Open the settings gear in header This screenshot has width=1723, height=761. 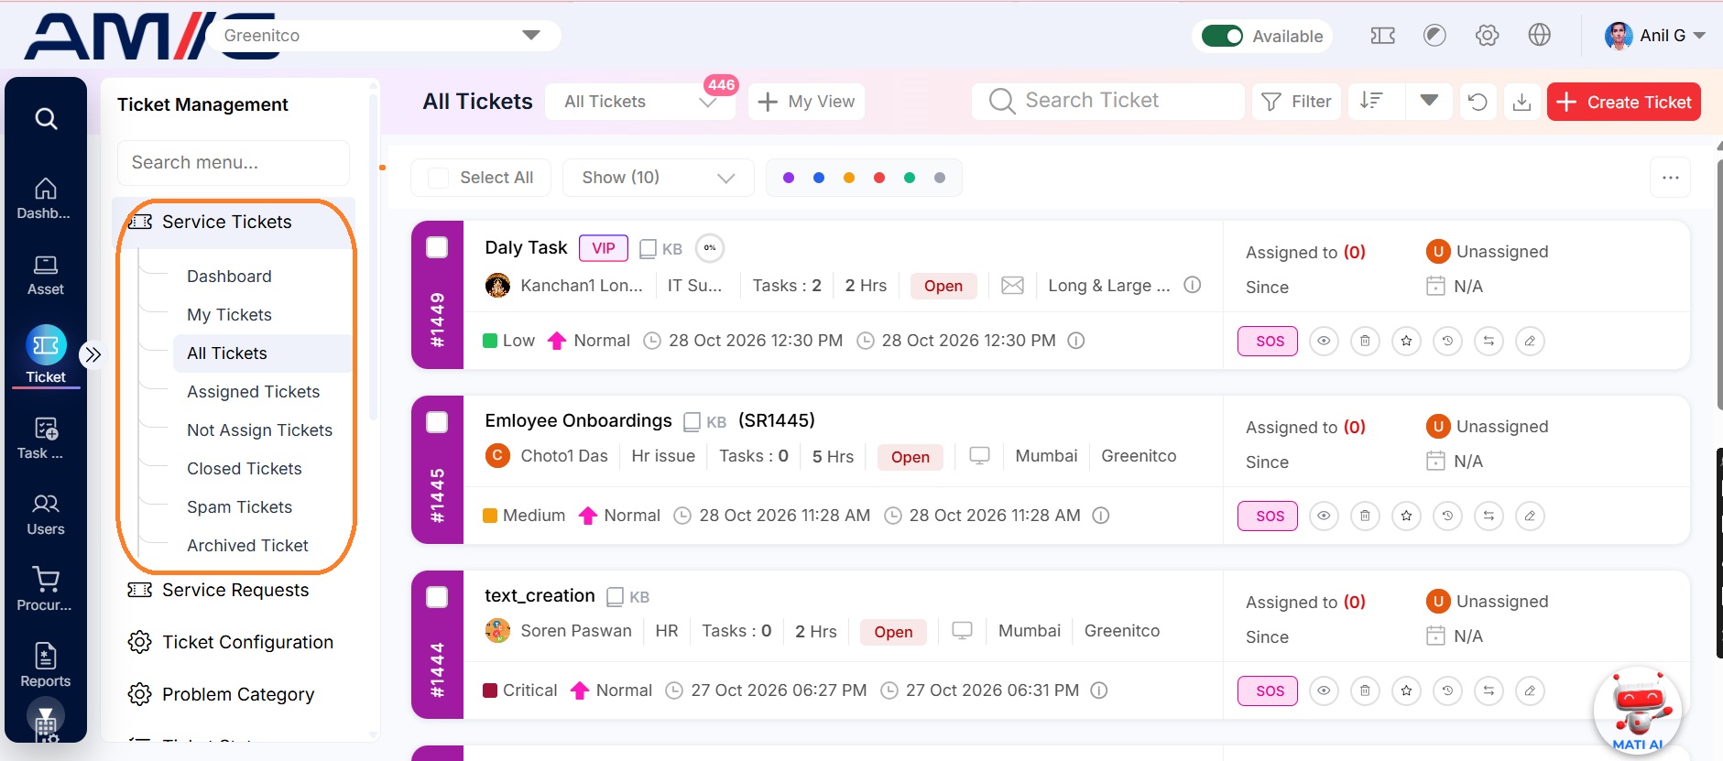(1487, 36)
